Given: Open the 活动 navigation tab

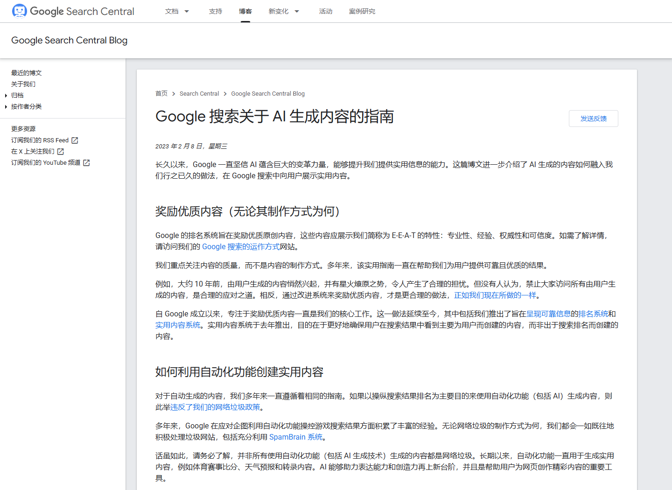Looking at the screenshot, I should click(326, 11).
